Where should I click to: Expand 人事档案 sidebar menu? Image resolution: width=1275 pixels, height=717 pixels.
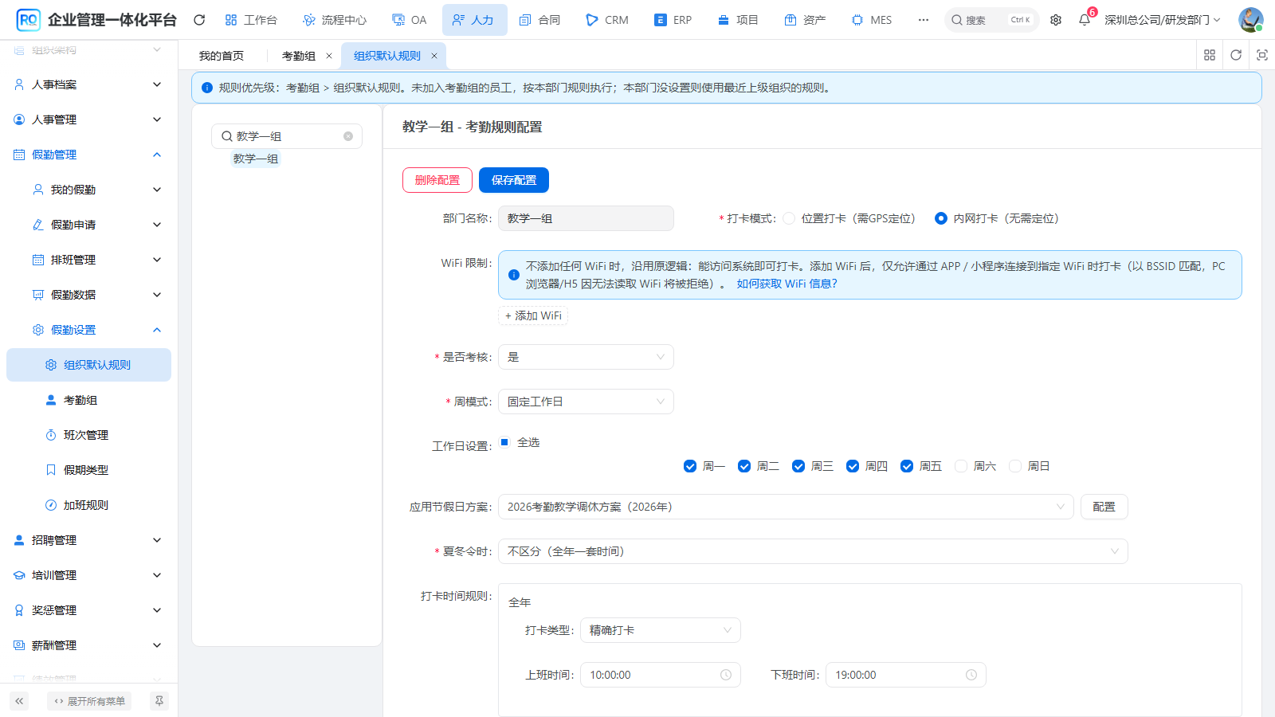[x=88, y=84]
